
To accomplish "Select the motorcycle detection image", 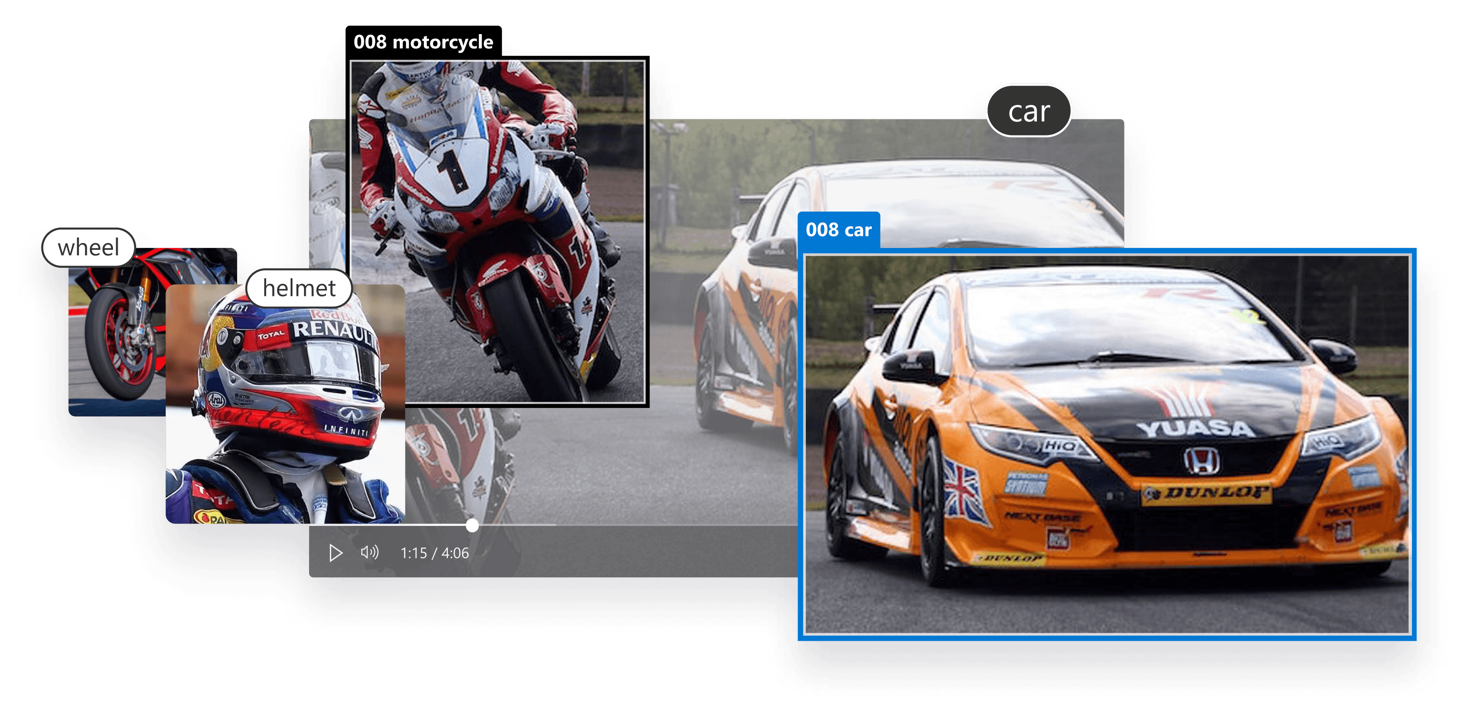I will 497,231.
